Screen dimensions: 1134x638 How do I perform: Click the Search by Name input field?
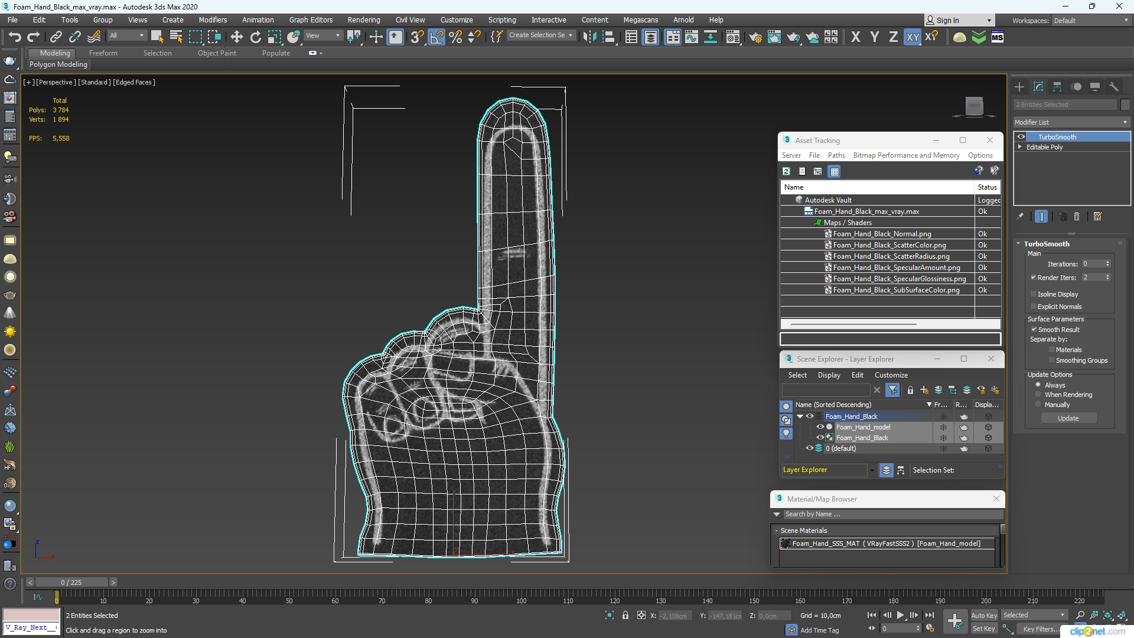(x=892, y=513)
